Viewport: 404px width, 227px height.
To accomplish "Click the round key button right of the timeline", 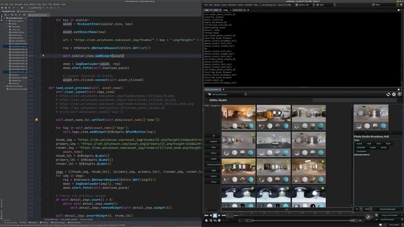I will coord(368,217).
